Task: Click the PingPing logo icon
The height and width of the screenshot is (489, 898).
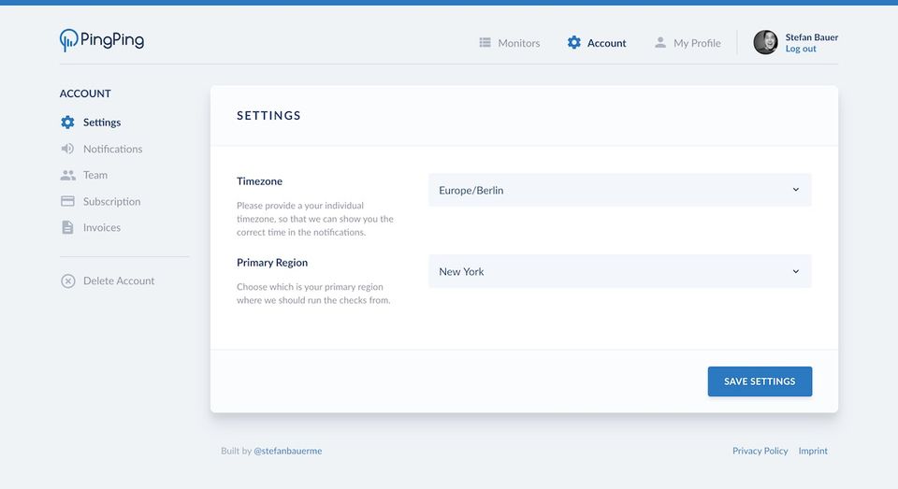Action: (x=68, y=40)
